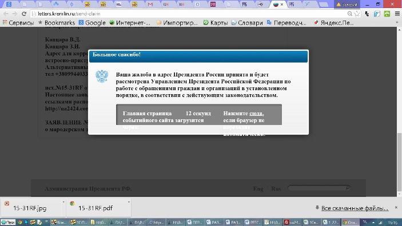Click the '12 секунд' countdown text
This screenshot has width=402, height=226.
coord(198,114)
